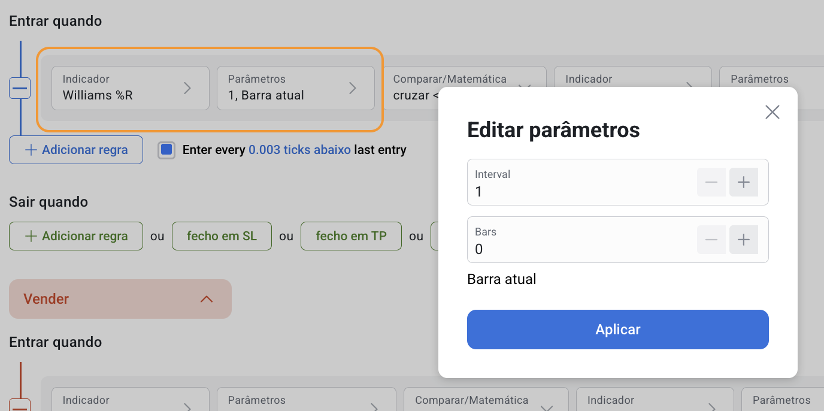Remove the buy rule with blue minus icon
The image size is (824, 411).
[21, 88]
